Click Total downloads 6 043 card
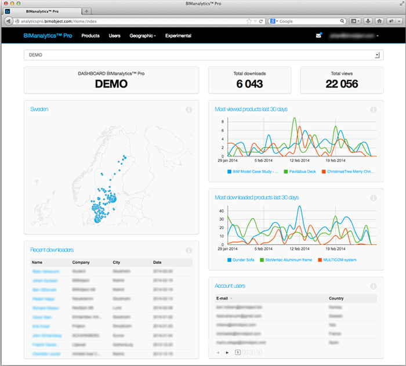This screenshot has height=366, width=406. click(249, 80)
